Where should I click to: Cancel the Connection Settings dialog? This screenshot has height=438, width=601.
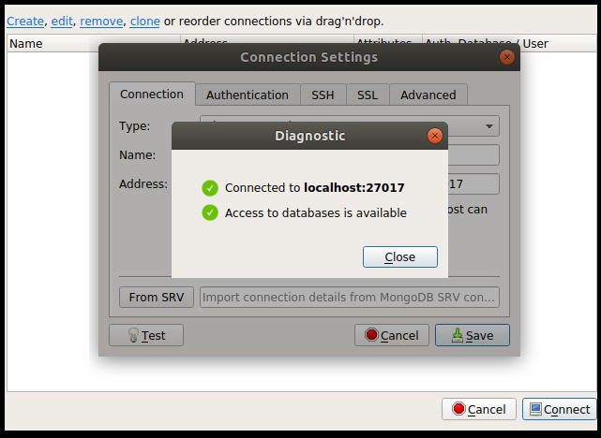(x=392, y=335)
